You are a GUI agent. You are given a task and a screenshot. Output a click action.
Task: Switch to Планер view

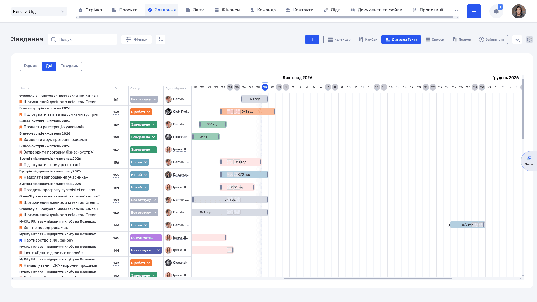(462, 39)
